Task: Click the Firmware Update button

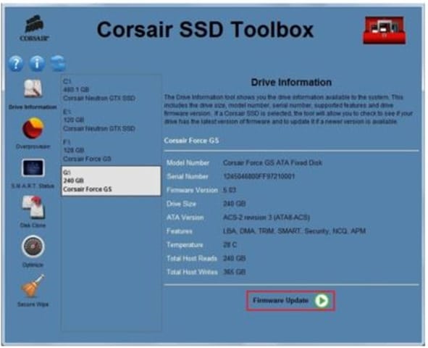Action: (290, 300)
